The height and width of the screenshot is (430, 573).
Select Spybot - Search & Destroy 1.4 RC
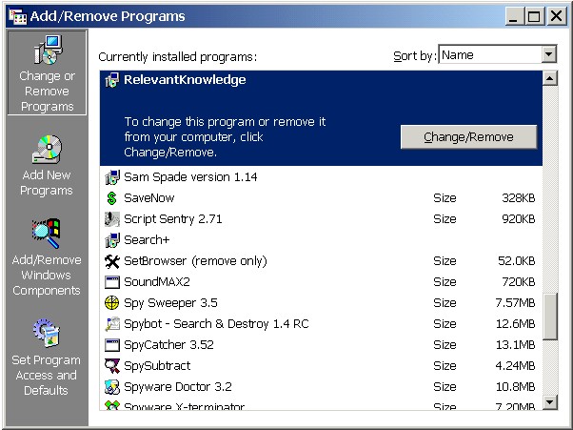click(x=321, y=324)
